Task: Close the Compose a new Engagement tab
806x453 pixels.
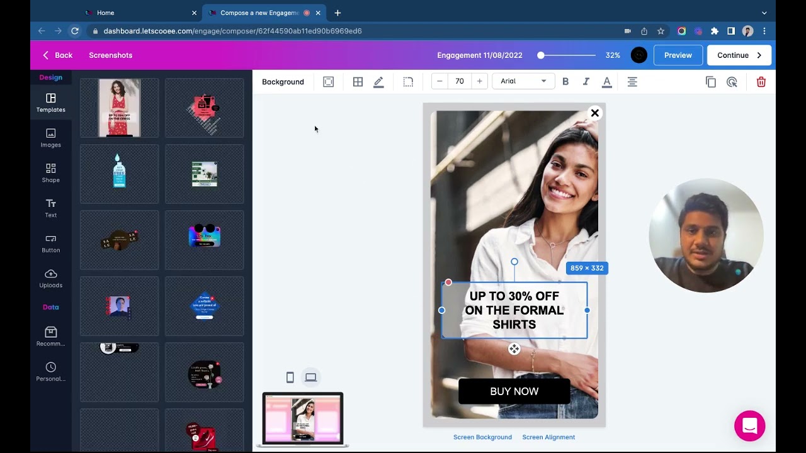Action: 318,13
